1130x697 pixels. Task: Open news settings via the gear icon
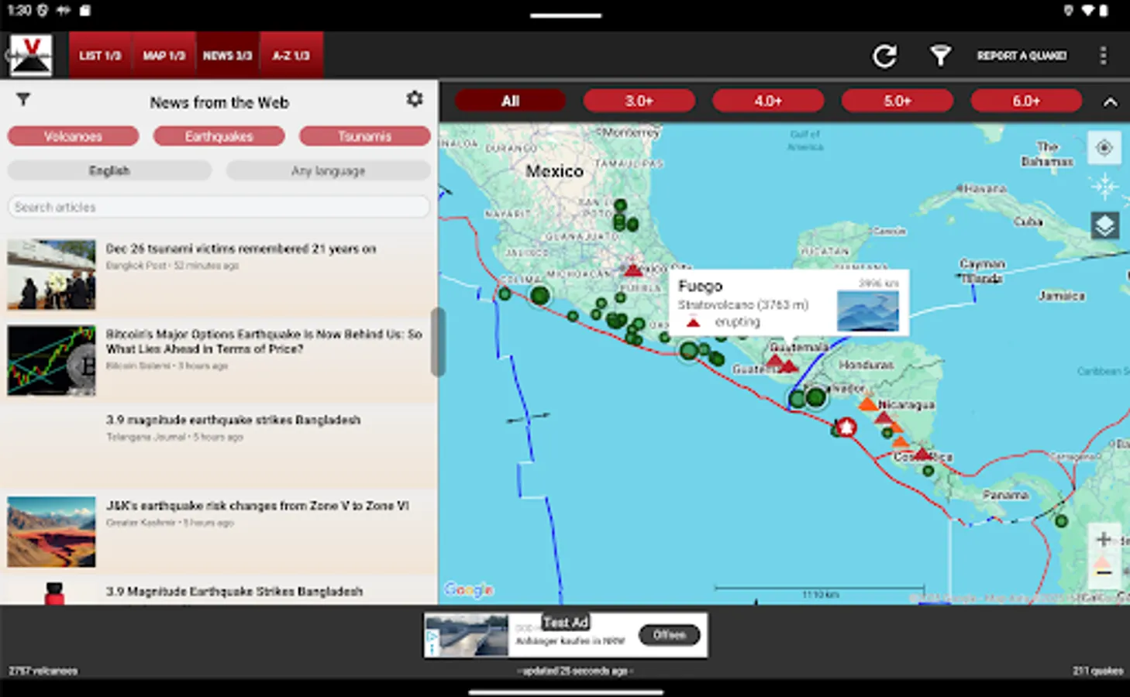tap(415, 99)
